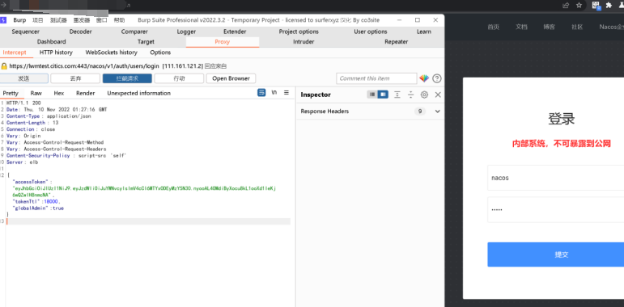The height and width of the screenshot is (307, 624).
Task: Switch to the Sequencer tab
Action: [25, 32]
